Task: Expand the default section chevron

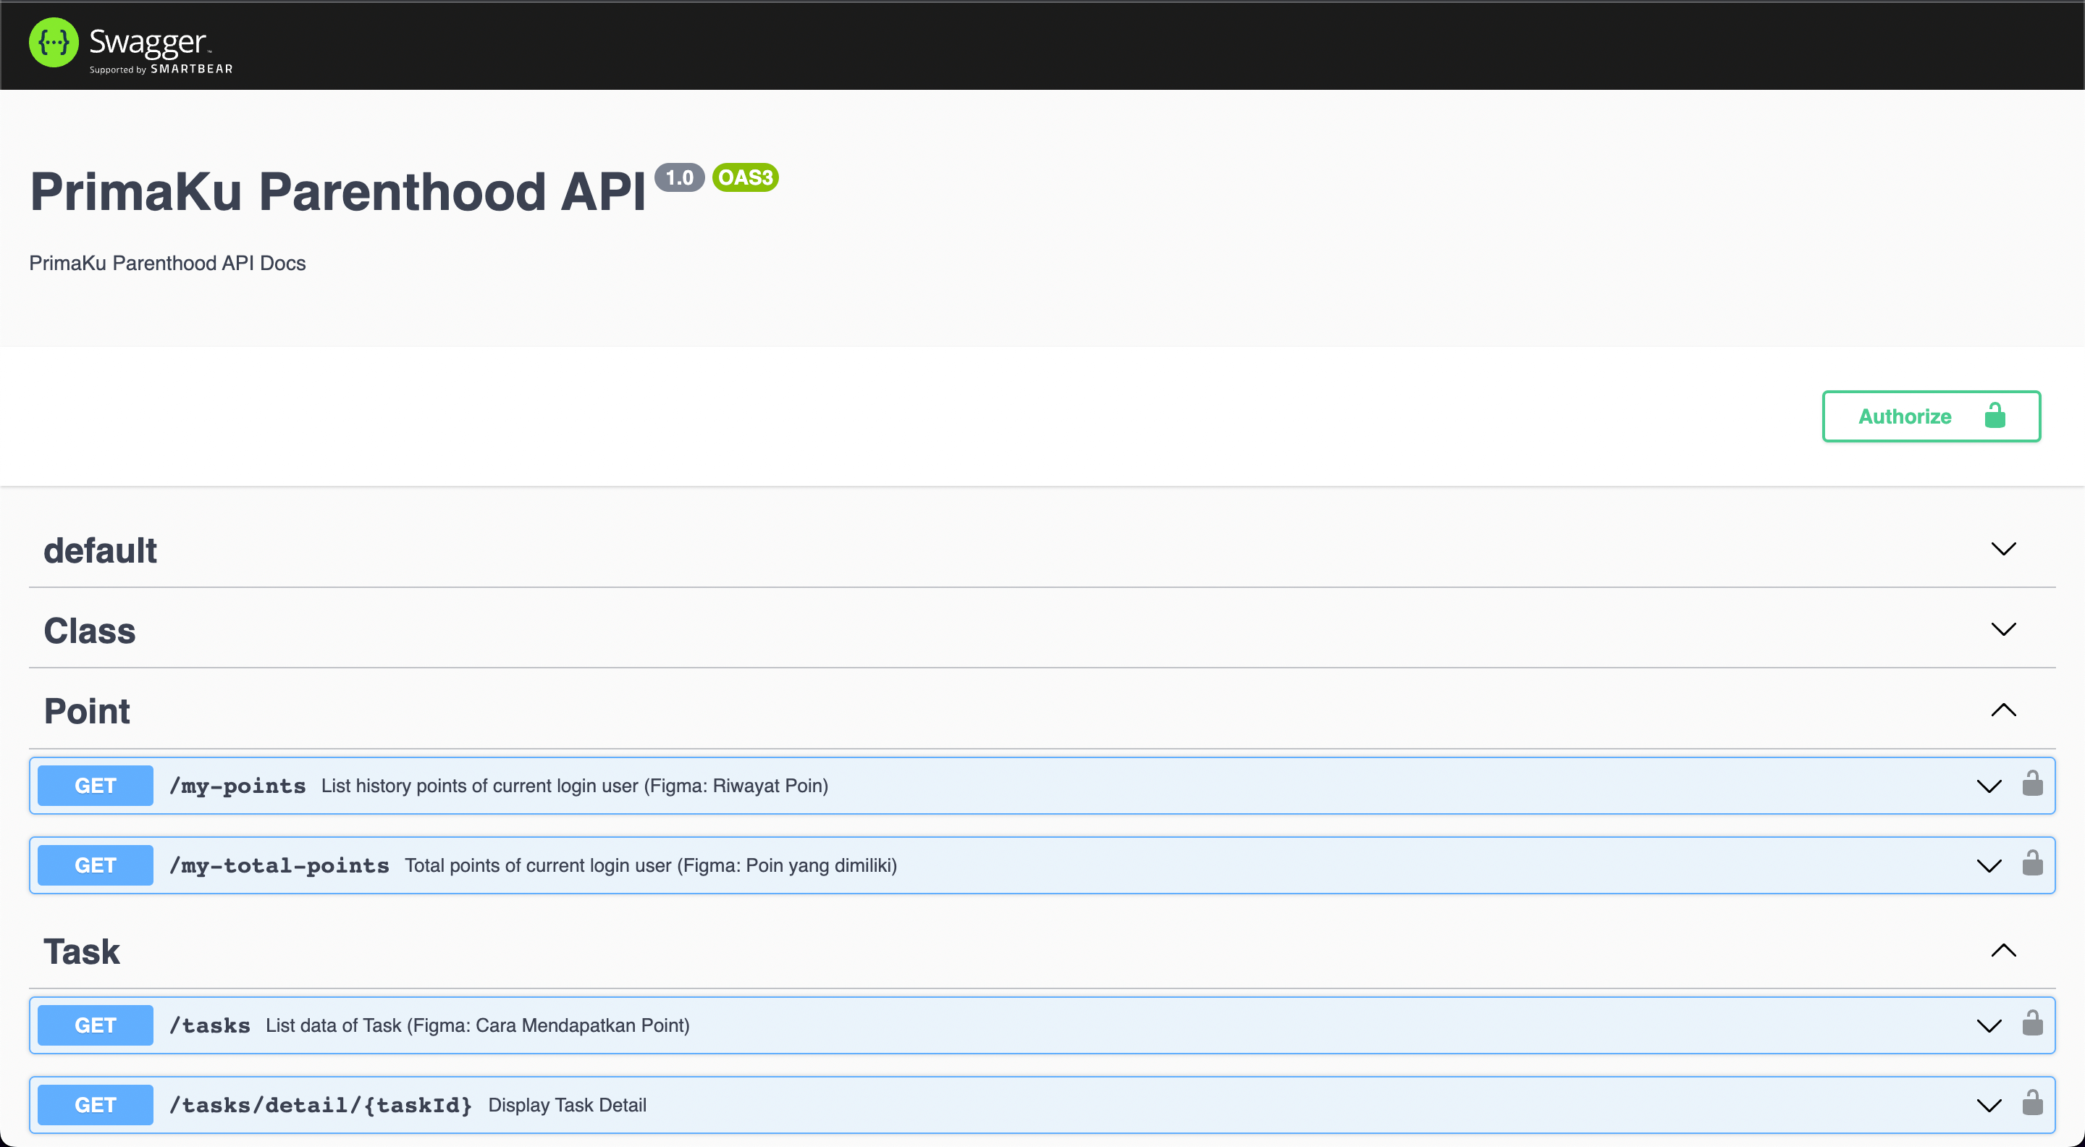Action: (2003, 549)
